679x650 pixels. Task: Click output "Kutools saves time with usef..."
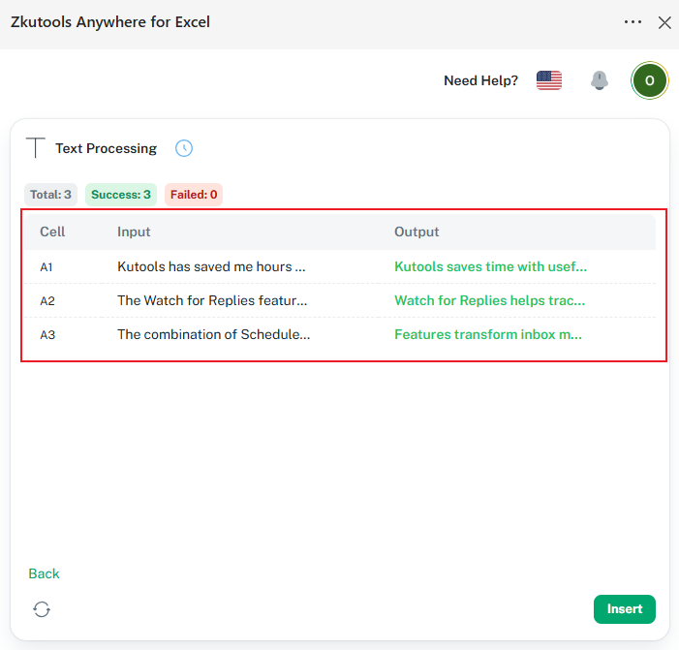(x=491, y=266)
